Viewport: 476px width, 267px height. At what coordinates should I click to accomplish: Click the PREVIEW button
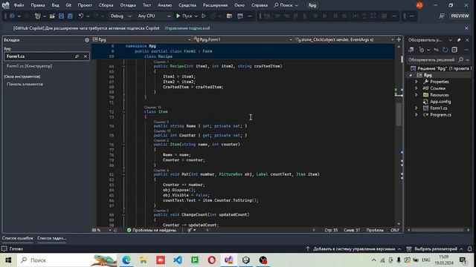pyautogui.click(x=460, y=16)
